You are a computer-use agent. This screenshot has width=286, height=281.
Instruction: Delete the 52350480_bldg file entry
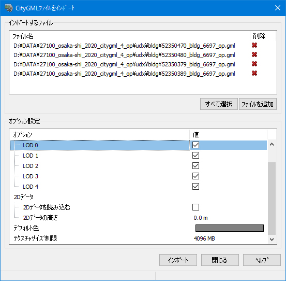254,54
